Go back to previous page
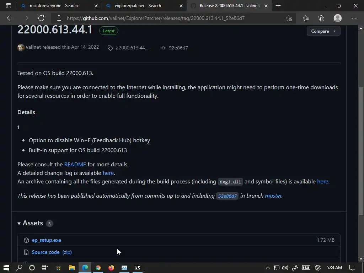The image size is (364, 273). pos(10,18)
